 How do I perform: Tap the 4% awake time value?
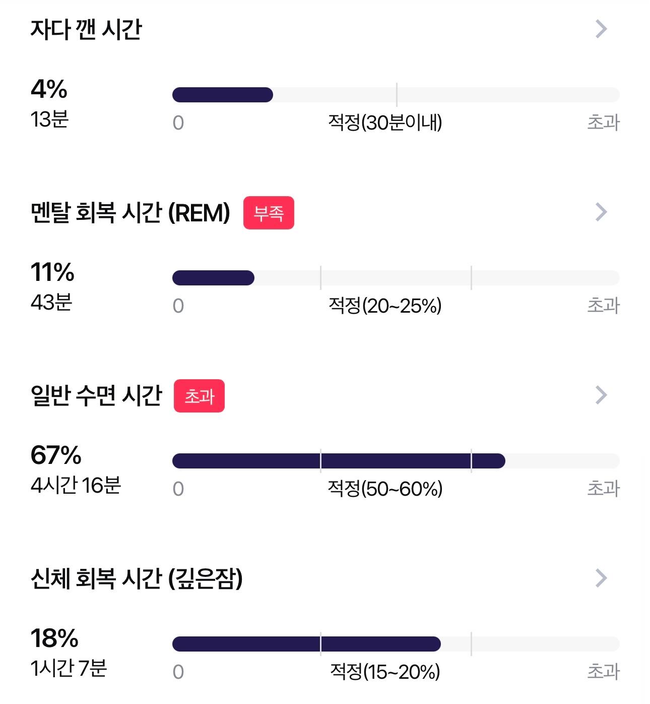pyautogui.click(x=49, y=90)
